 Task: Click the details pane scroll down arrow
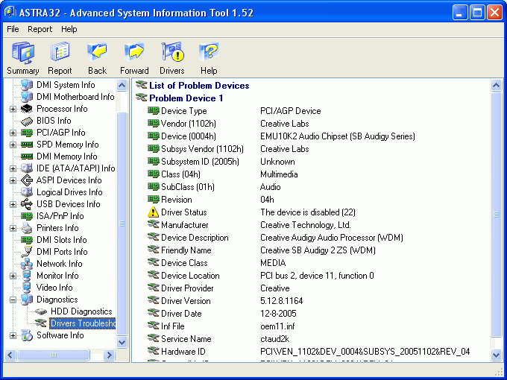pos(496,355)
